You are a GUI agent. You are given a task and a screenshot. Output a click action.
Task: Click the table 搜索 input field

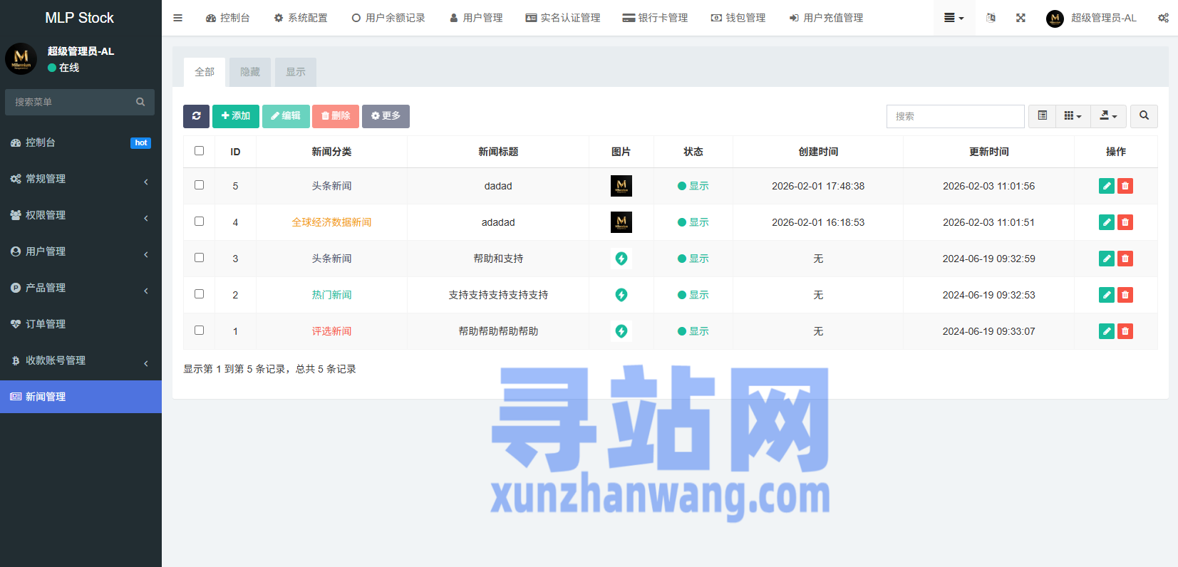coord(955,116)
